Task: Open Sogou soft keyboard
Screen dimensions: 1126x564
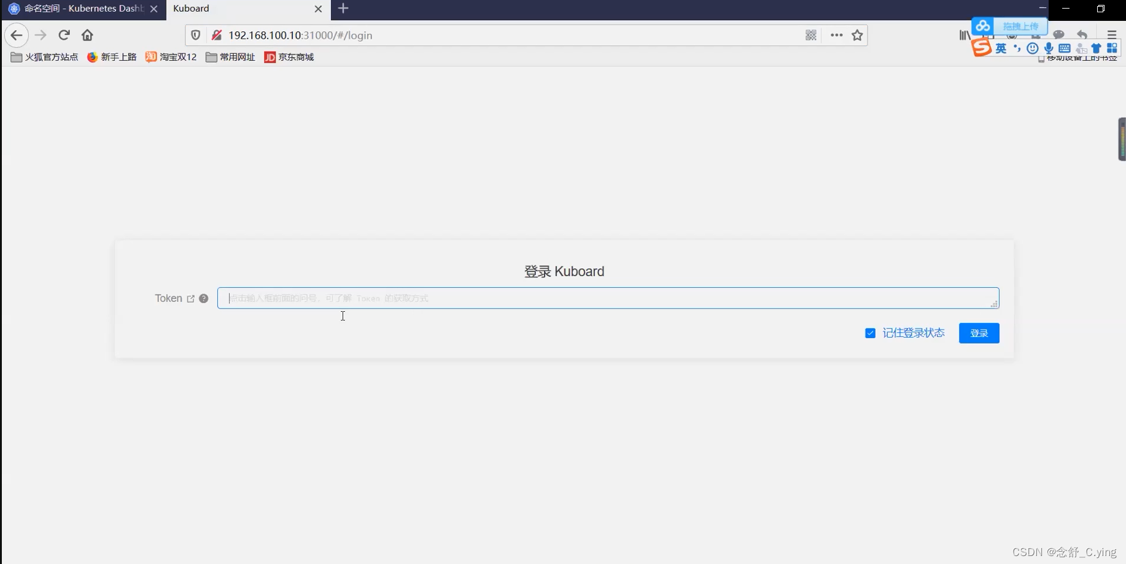Action: click(1065, 48)
